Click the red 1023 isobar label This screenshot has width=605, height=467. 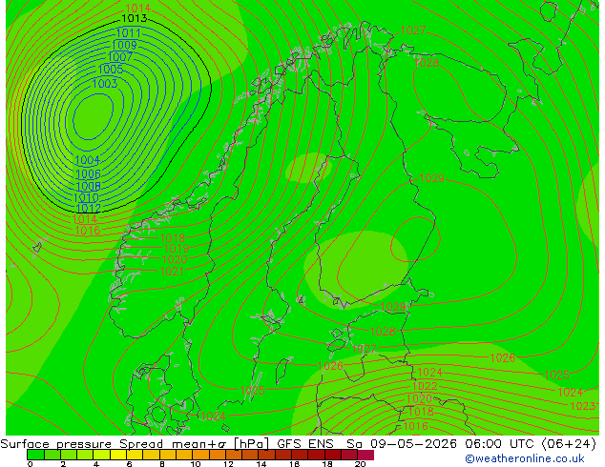(x=583, y=406)
